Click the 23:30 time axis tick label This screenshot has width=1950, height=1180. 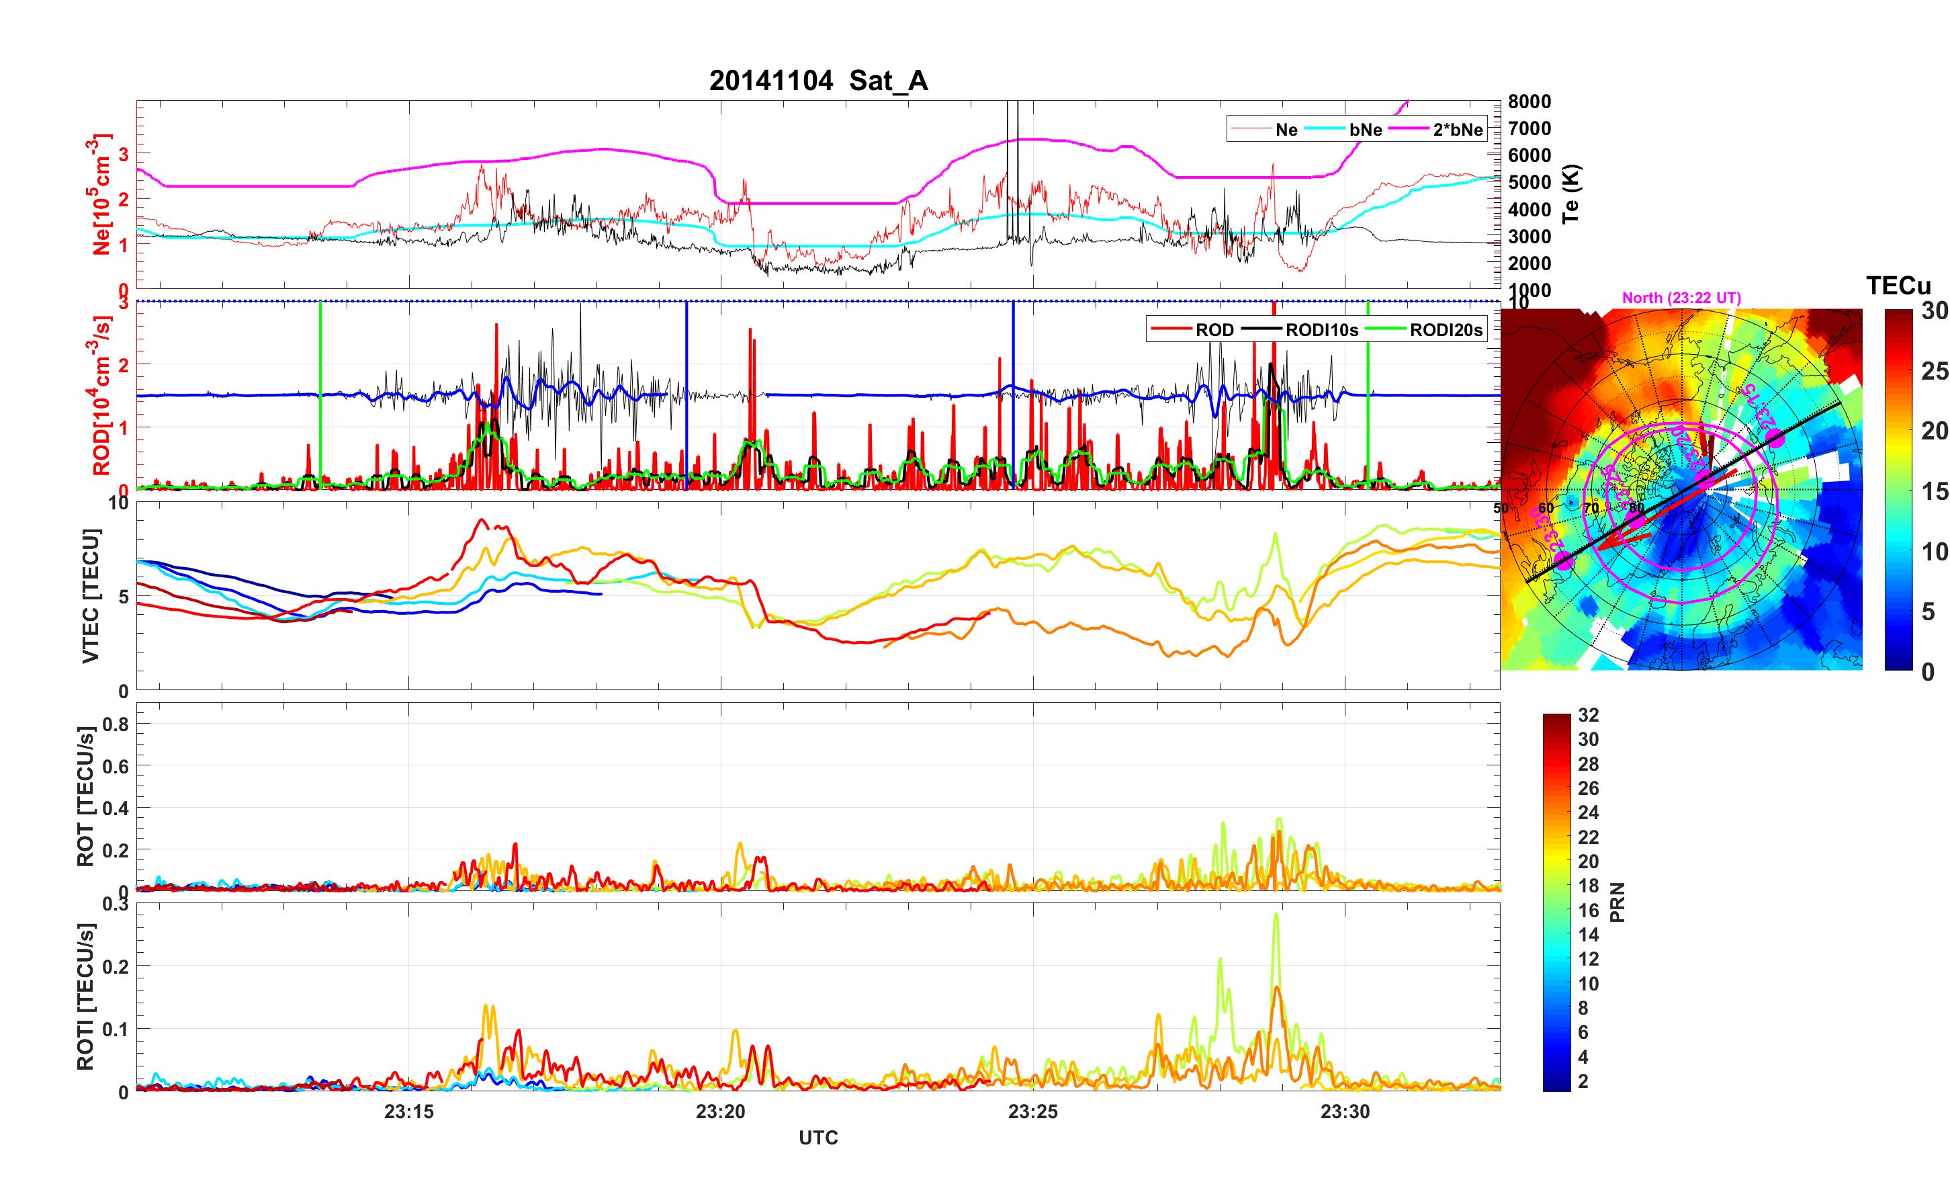click(1345, 1111)
